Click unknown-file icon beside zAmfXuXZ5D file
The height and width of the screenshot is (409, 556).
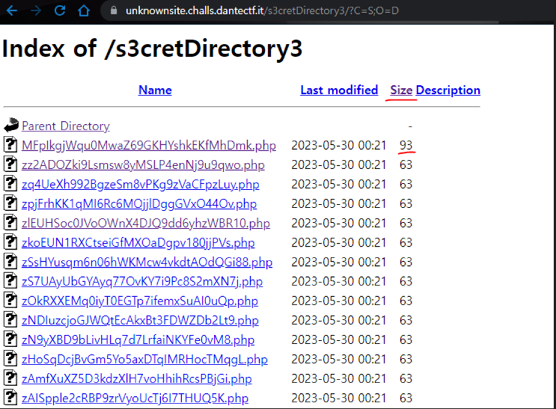click(x=10, y=378)
